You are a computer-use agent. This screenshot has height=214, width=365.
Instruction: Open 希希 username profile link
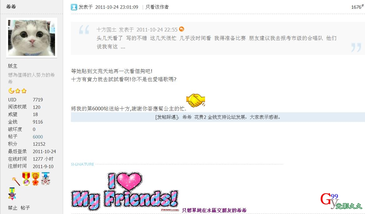[11, 7]
